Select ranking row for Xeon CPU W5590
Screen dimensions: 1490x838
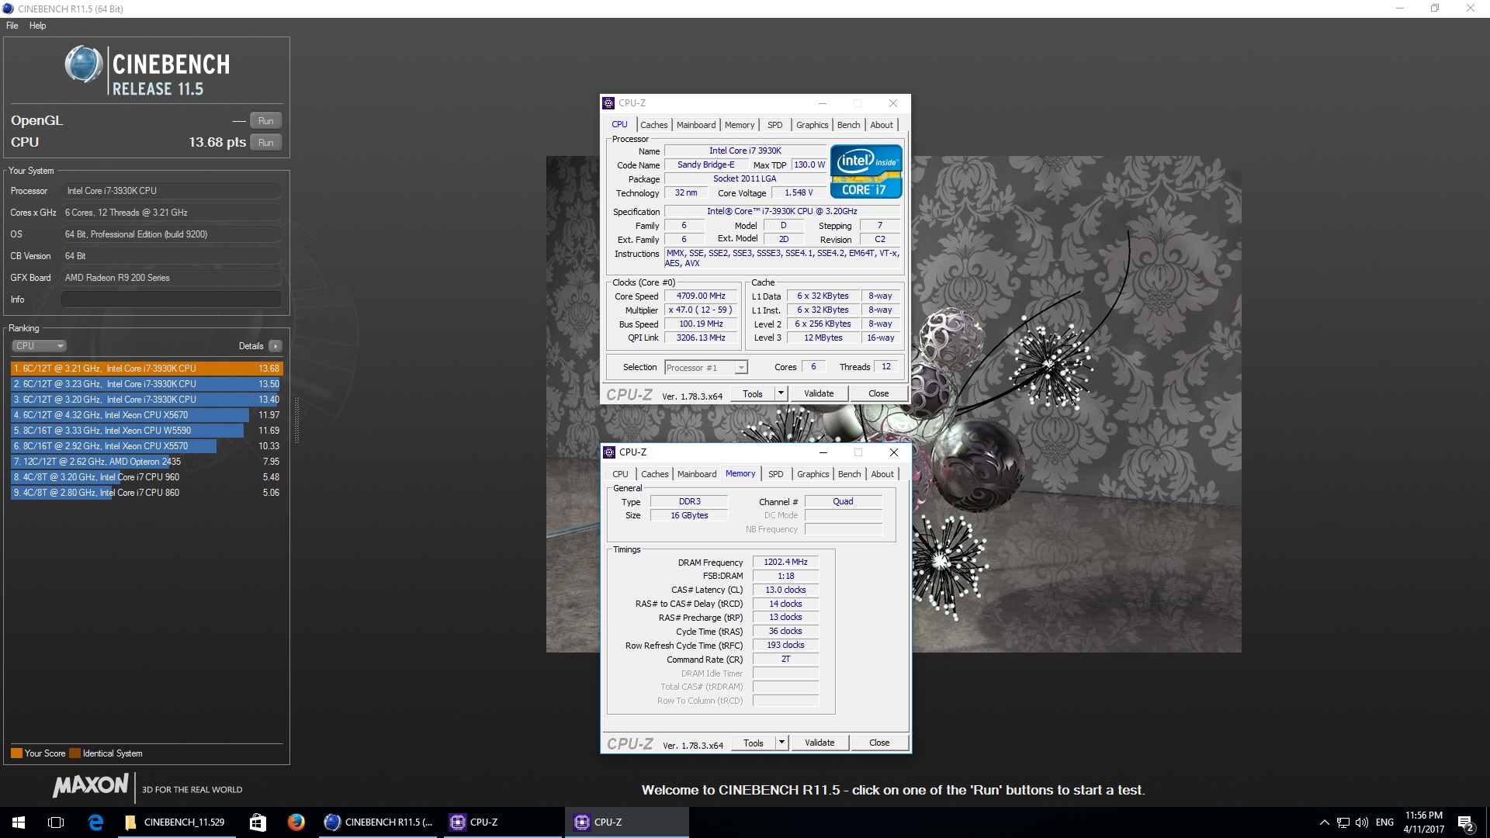pyautogui.click(x=147, y=431)
